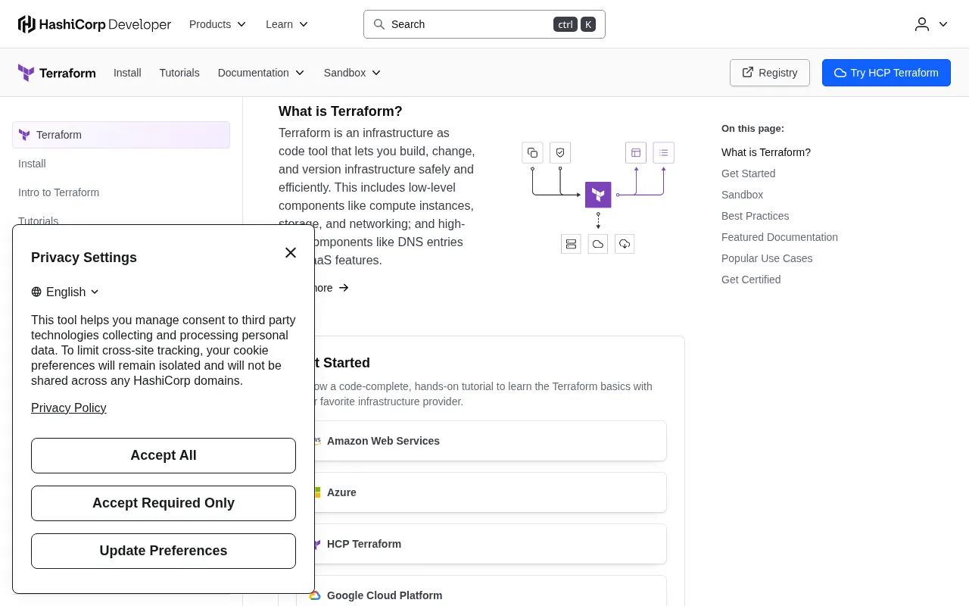Close the Privacy Settings dialog
Image resolution: width=969 pixels, height=606 pixels.
tap(291, 253)
